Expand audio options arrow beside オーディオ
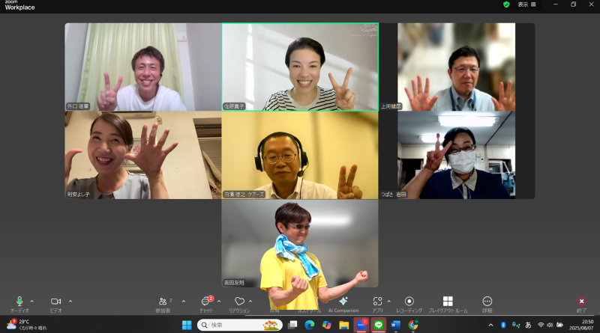600x333 pixels. (x=31, y=301)
